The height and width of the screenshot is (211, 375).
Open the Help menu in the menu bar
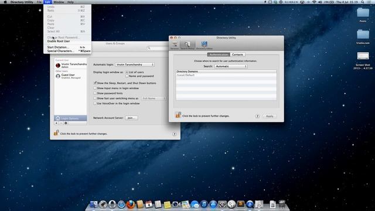click(x=70, y=2)
